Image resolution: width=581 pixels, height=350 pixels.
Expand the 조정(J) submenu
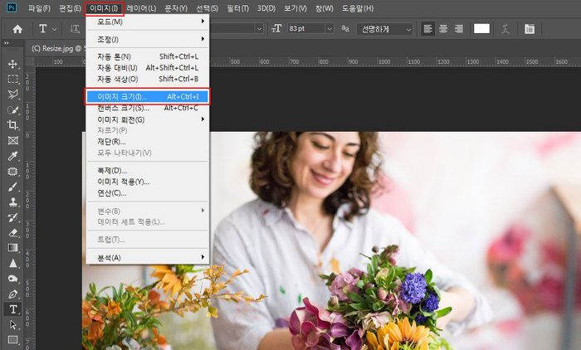coord(148,39)
